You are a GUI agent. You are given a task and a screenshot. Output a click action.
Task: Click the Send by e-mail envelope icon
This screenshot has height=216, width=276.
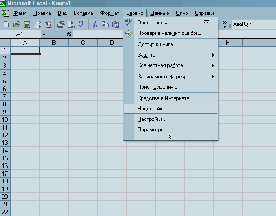[38, 24]
